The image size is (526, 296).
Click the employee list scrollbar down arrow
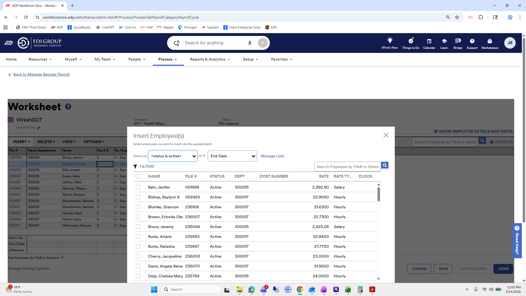coord(379,279)
